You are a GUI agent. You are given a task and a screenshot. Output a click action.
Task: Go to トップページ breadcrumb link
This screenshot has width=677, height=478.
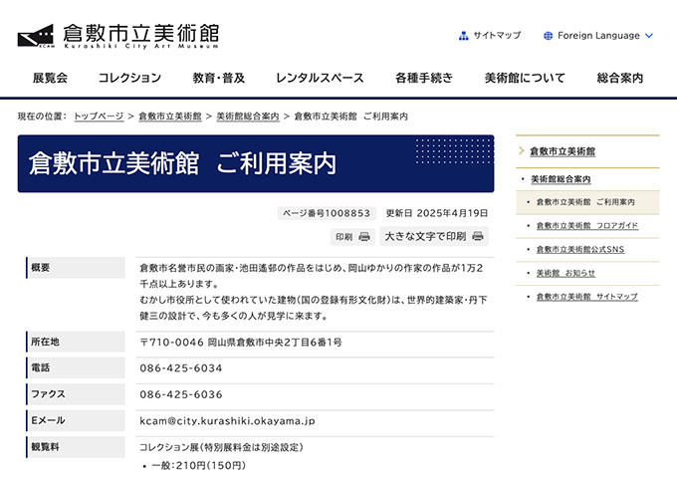pos(99,117)
